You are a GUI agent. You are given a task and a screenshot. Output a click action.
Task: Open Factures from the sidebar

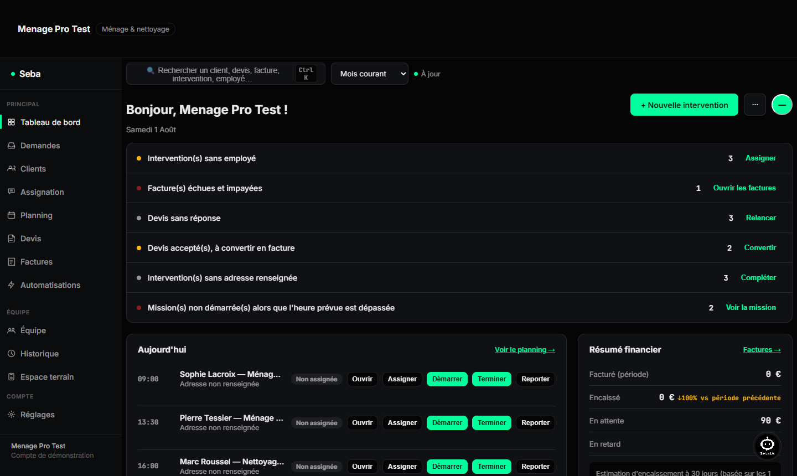coord(61,262)
